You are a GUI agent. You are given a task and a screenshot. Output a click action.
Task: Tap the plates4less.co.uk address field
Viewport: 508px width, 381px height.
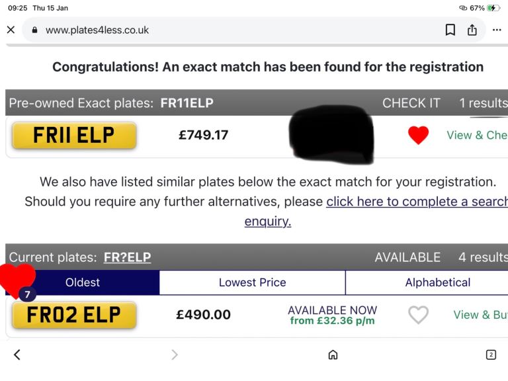[x=198, y=30]
